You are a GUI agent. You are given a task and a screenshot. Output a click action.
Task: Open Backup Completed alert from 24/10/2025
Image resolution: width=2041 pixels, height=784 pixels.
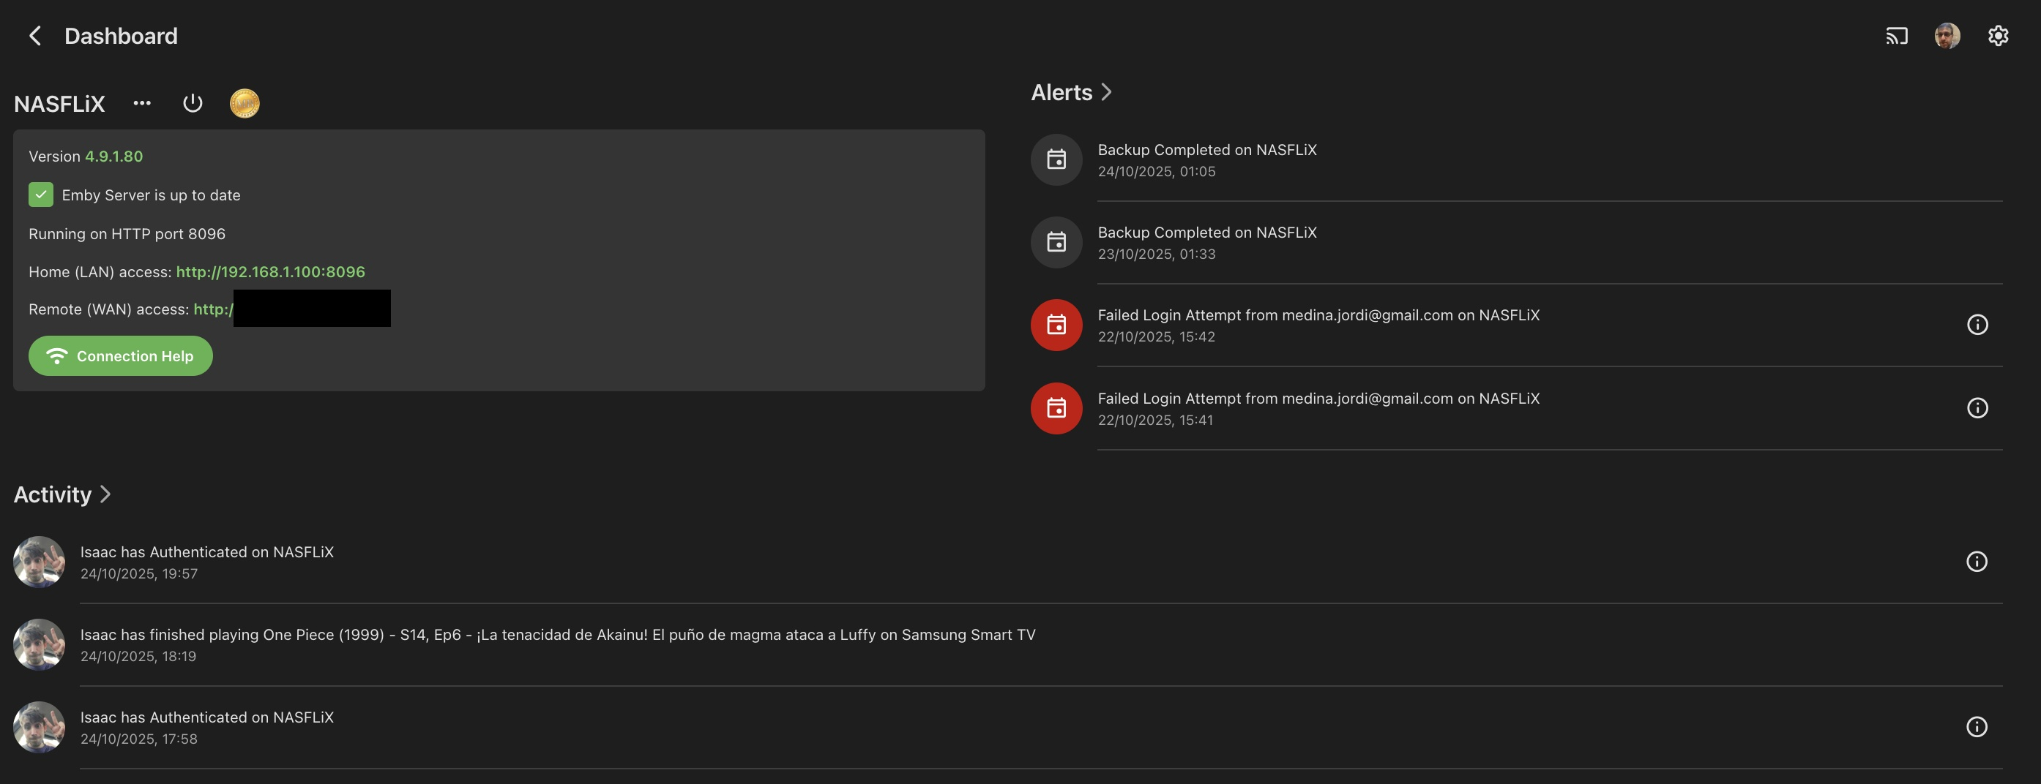tap(1206, 159)
